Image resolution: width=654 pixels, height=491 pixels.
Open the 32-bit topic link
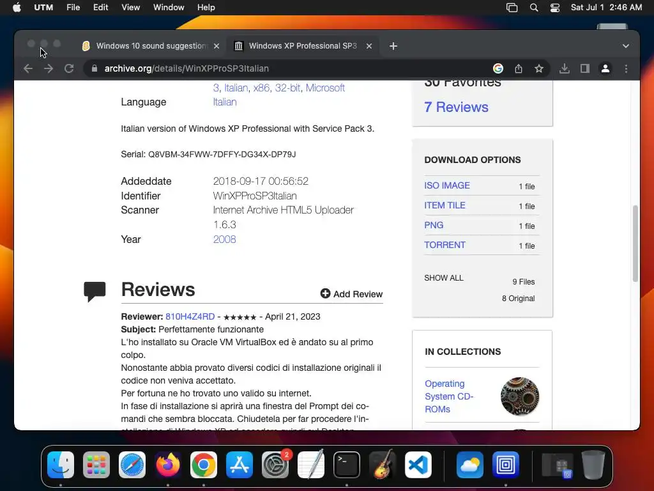point(287,88)
